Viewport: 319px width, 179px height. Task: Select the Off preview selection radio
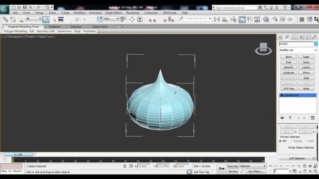click(x=280, y=141)
